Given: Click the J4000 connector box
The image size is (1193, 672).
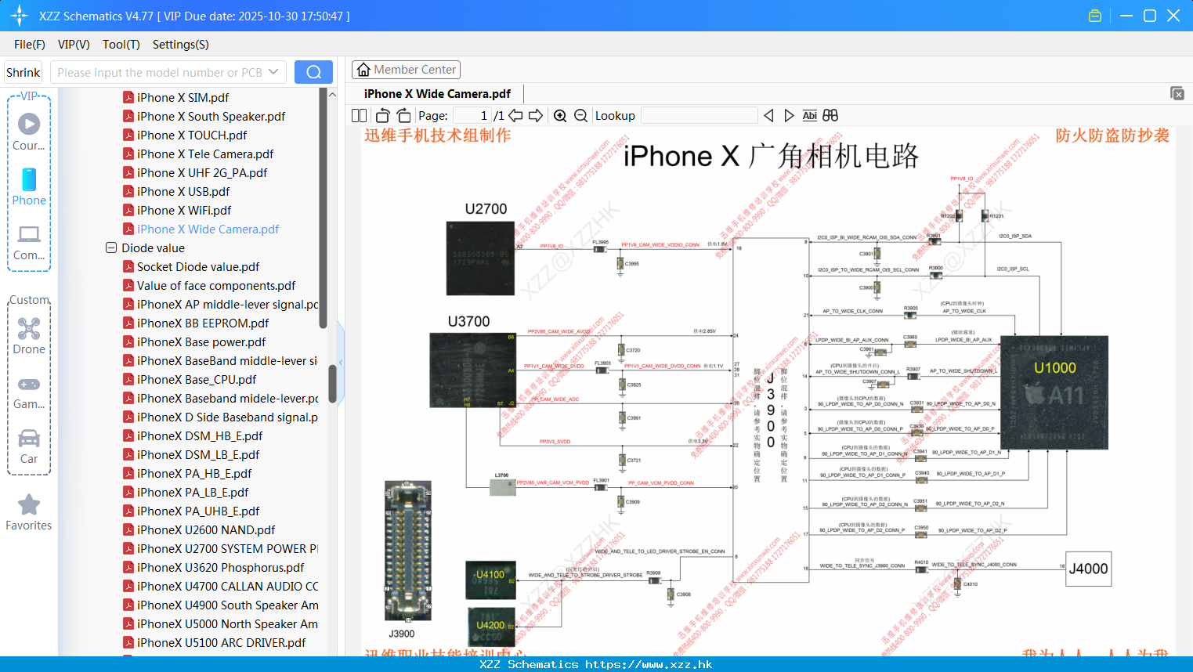Looking at the screenshot, I should (1089, 569).
